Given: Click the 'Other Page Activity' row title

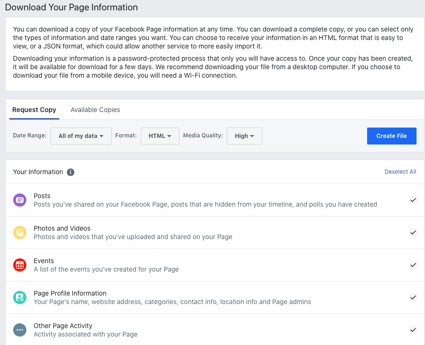Looking at the screenshot, I should click(63, 326).
